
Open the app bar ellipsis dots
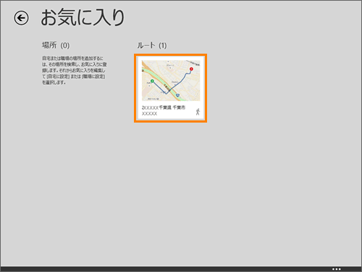pos(336,269)
